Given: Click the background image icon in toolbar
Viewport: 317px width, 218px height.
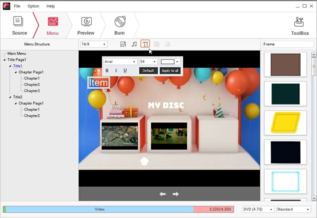Looking at the screenshot, I should [x=123, y=44].
